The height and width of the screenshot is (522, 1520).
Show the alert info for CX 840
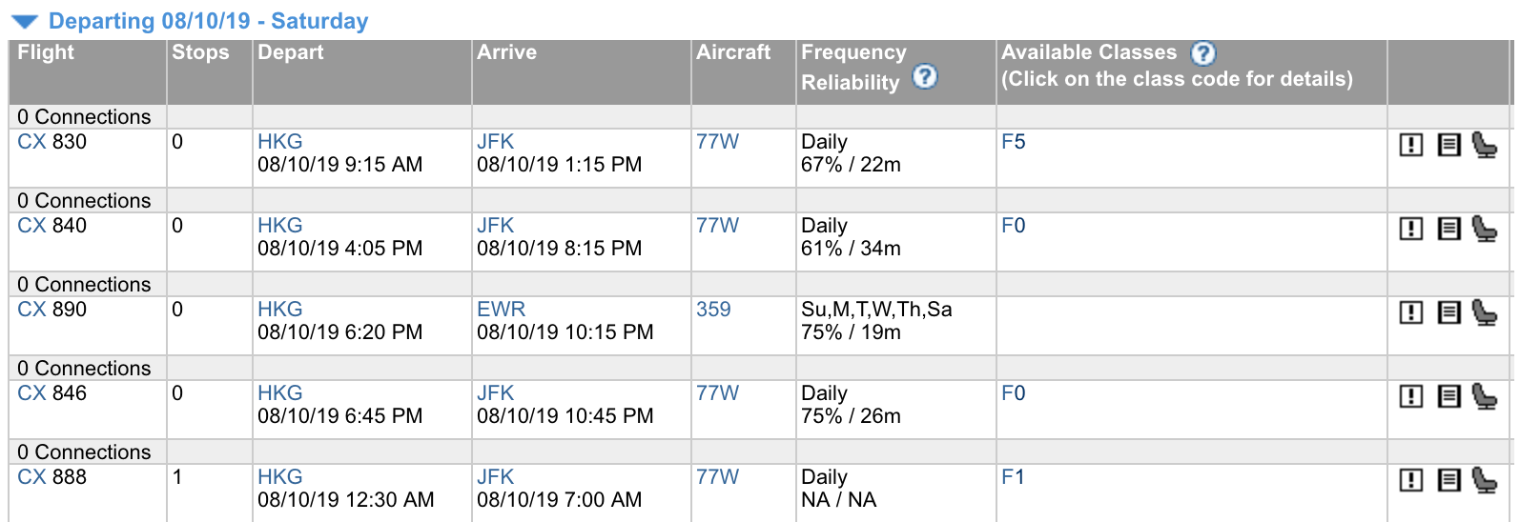[1411, 229]
